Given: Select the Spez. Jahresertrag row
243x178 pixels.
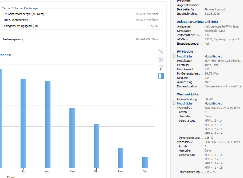Looking at the screenshot, I should point(81,20).
